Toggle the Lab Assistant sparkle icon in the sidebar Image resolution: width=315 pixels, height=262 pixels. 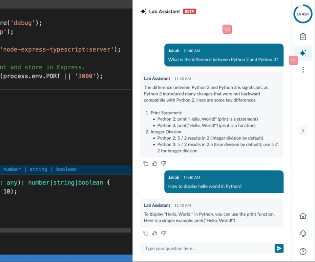click(303, 53)
